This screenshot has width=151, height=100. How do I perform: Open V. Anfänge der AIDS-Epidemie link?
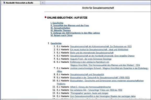(x=75, y=33)
